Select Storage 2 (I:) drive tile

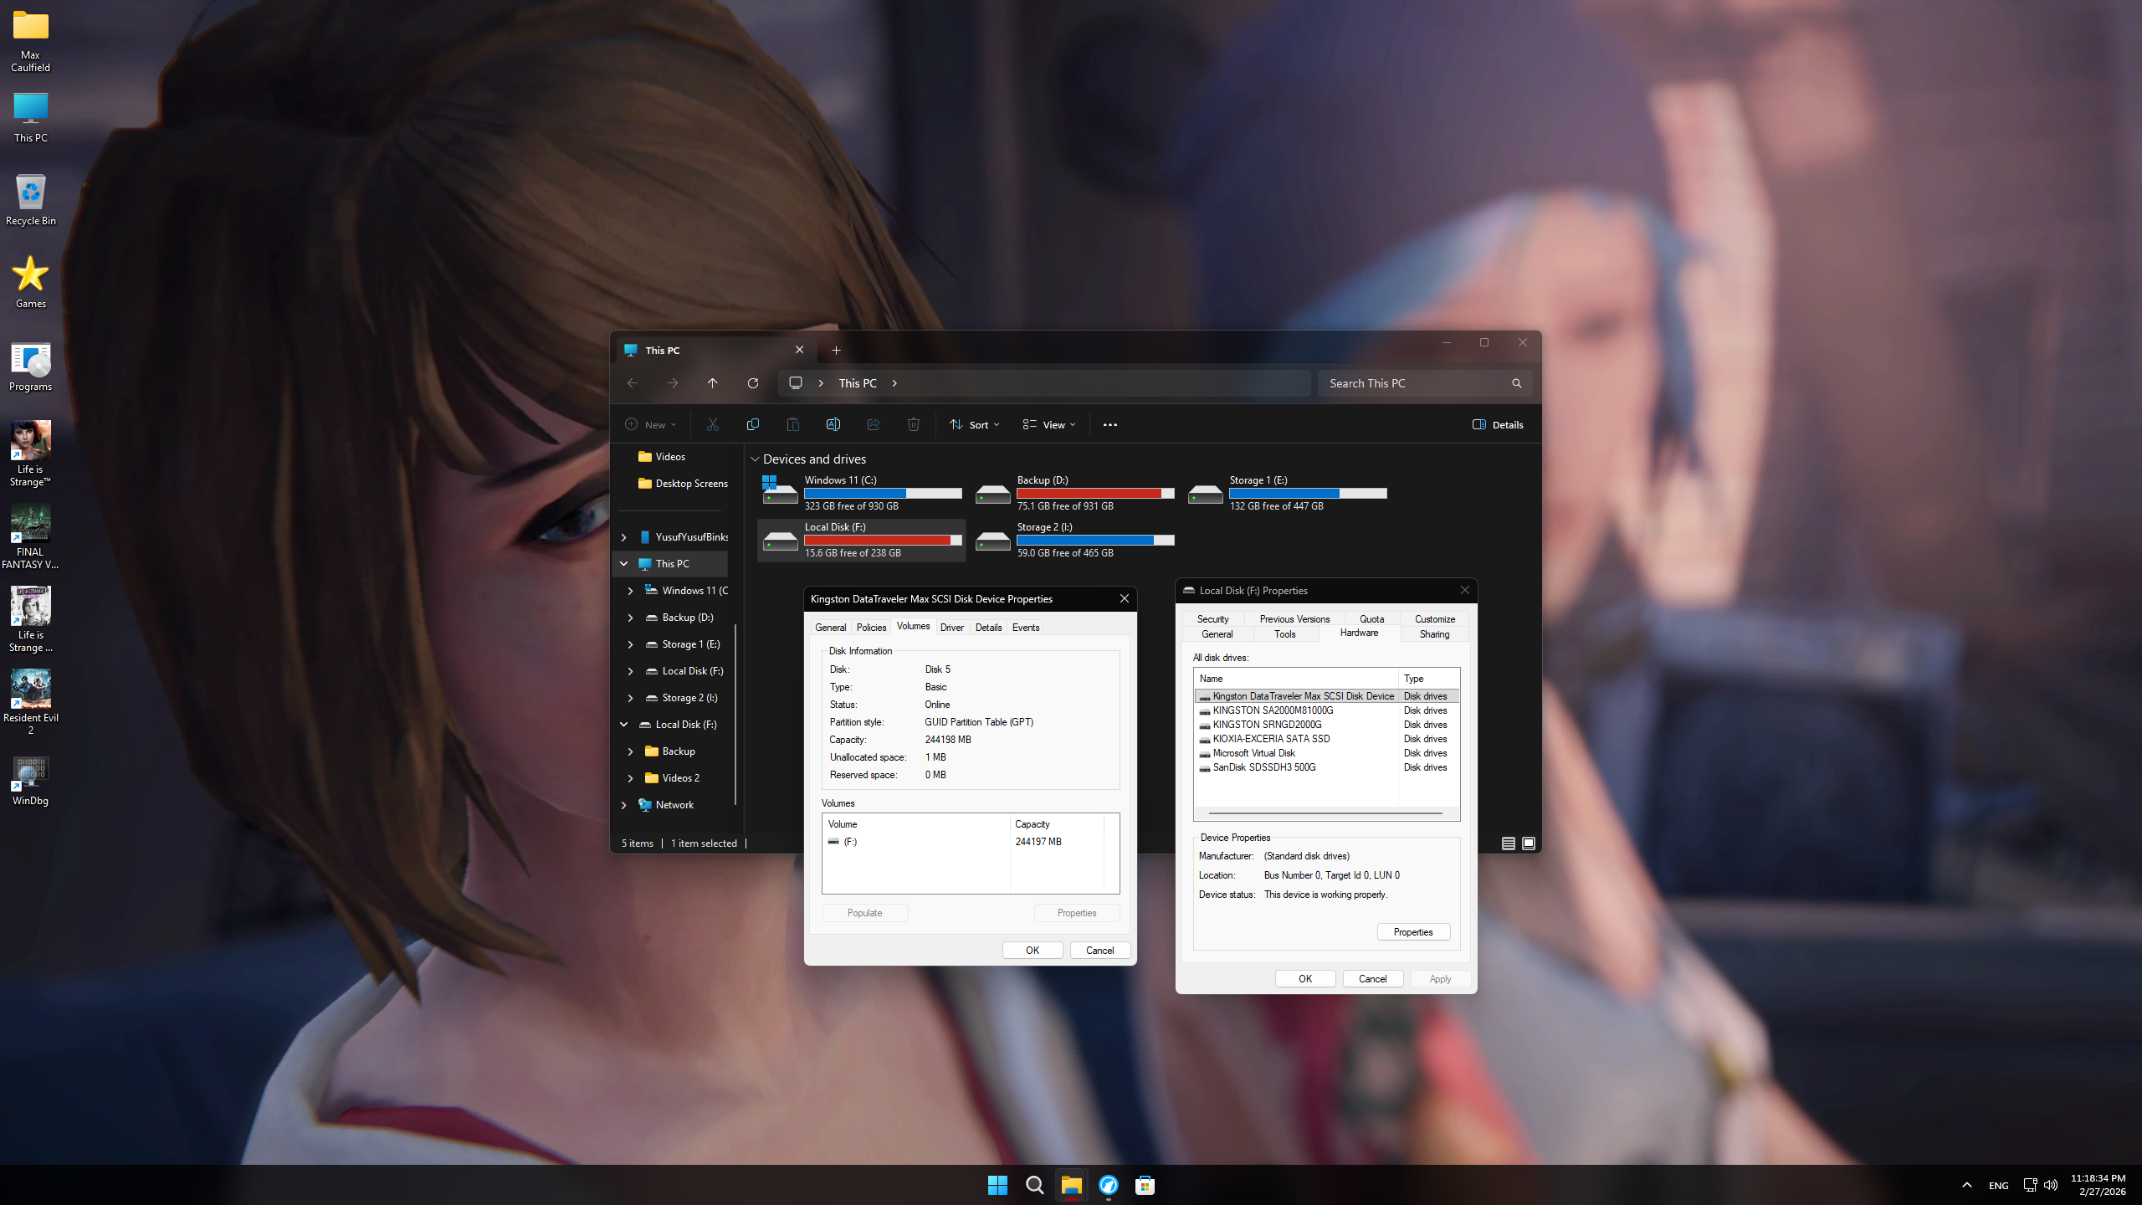pyautogui.click(x=1074, y=540)
